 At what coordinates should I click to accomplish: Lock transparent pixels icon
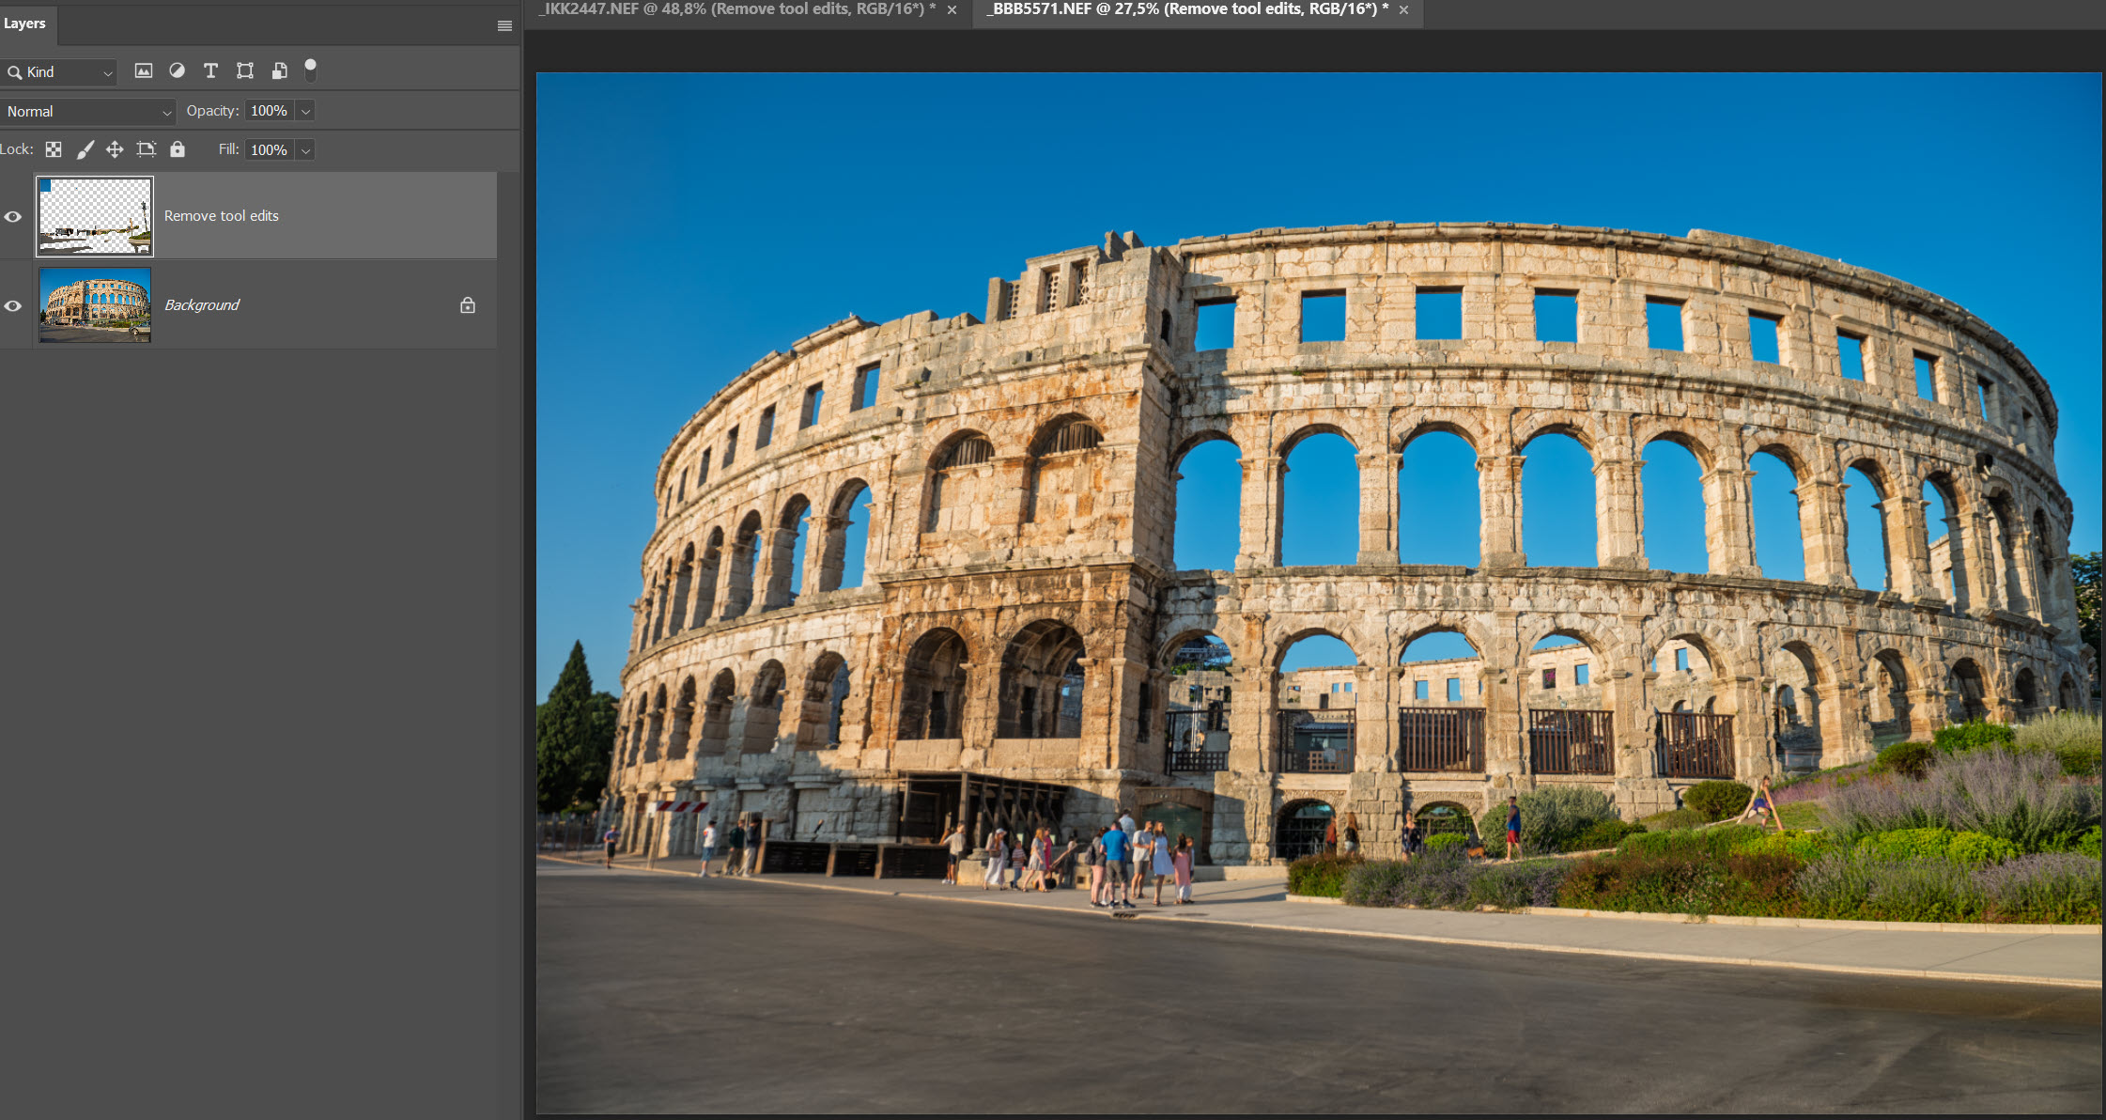54,149
